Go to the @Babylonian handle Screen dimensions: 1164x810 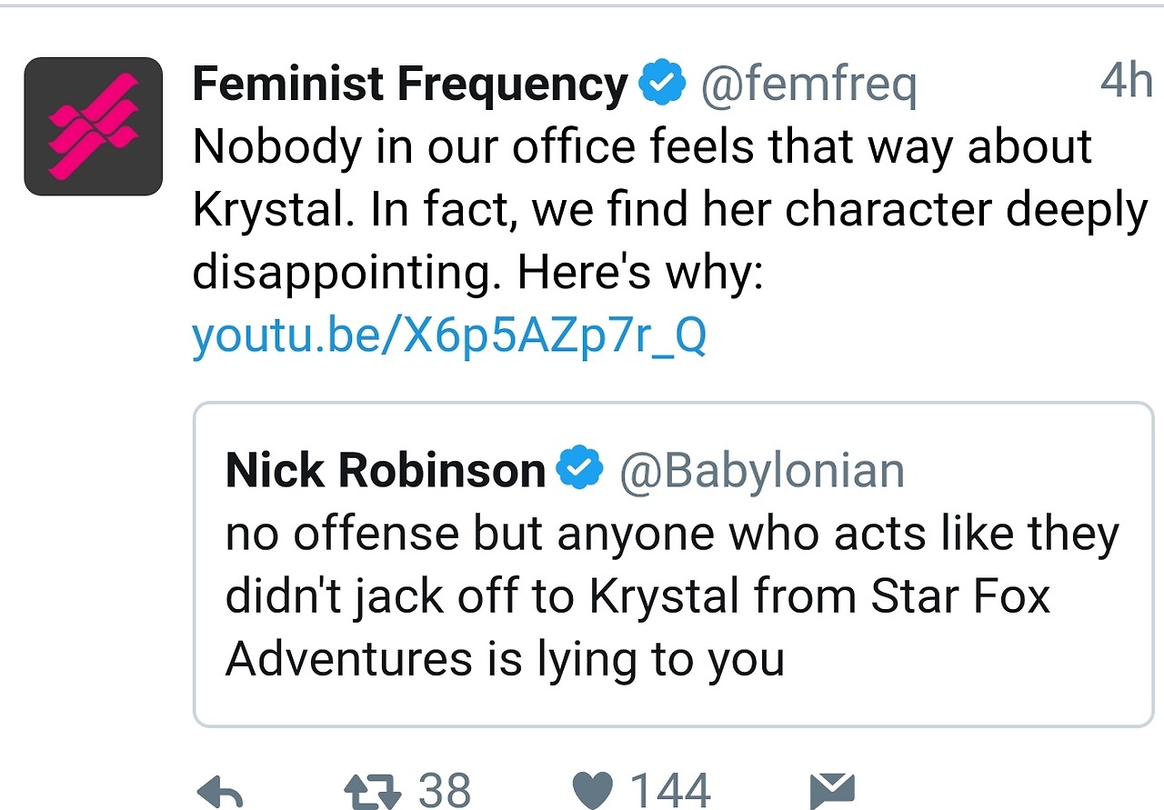pos(761,471)
